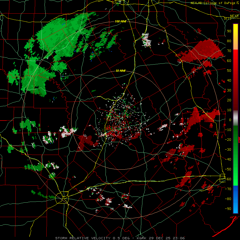
Task: Click the "NEXR" label above the color scale
Action: pyautogui.click(x=234, y=16)
